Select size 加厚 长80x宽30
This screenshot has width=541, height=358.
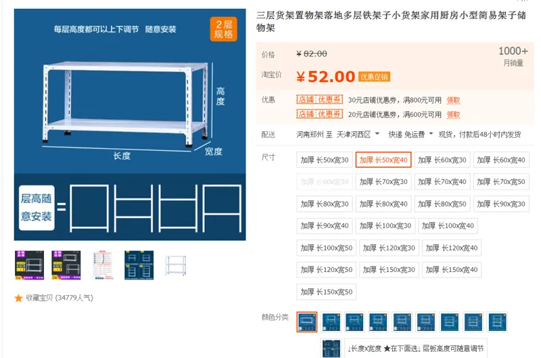(325, 204)
